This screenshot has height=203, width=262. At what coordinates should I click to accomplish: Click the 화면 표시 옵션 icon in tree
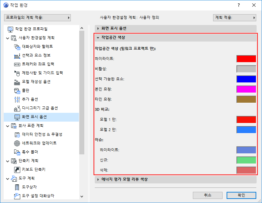pos(17,117)
